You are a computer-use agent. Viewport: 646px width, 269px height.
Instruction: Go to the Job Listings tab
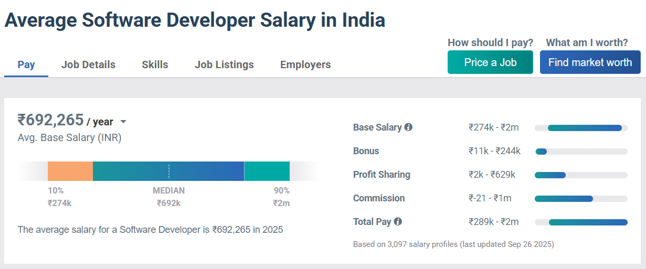click(224, 64)
